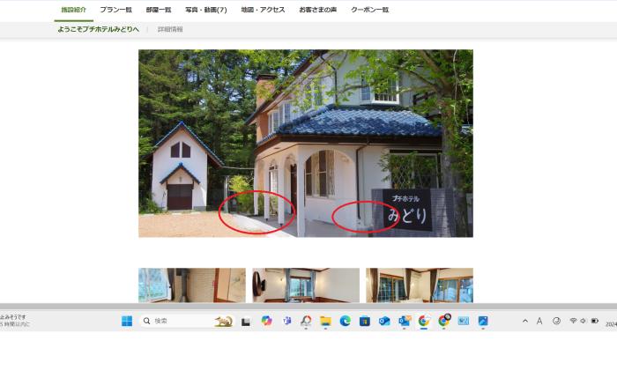Screen dimensions: 617x385
Task: Launch Copilot from the taskbar
Action: (x=266, y=322)
